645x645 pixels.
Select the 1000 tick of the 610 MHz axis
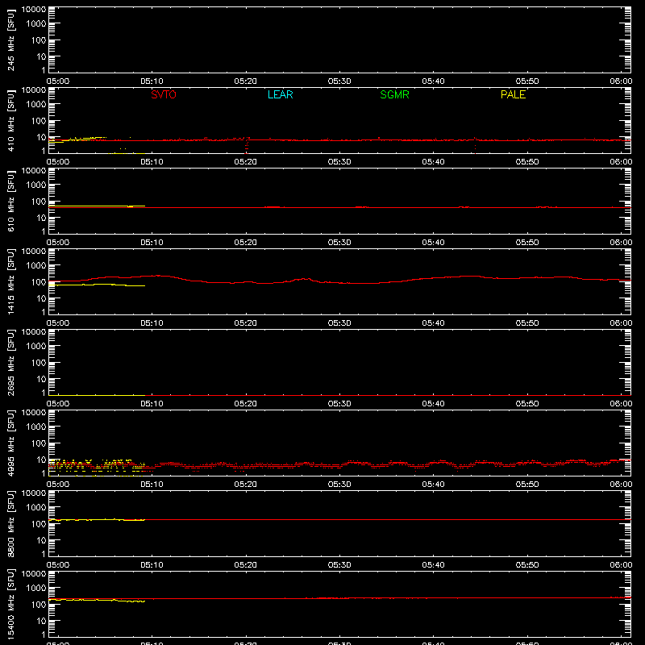point(36,185)
